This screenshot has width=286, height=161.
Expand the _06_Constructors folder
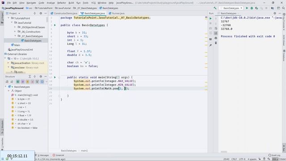coord(15,32)
